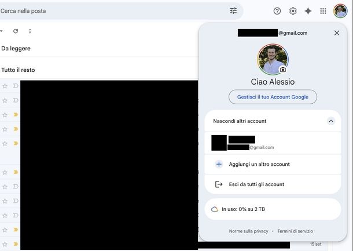Screen dimensions: 353x251
Task: Star the last visible email
Action: pyautogui.click(x=5, y=244)
